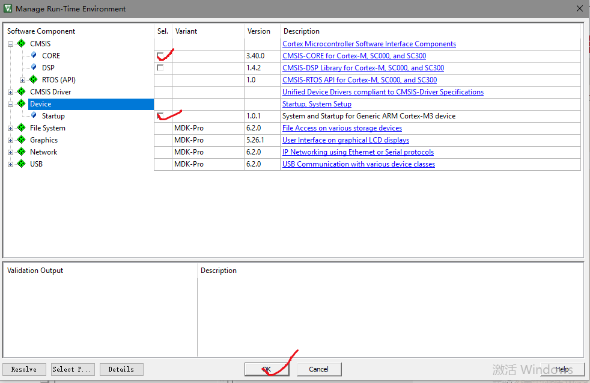Click the RTOS (API) green diamond icon
Screen dimensions: 590x383
pyautogui.click(x=34, y=79)
